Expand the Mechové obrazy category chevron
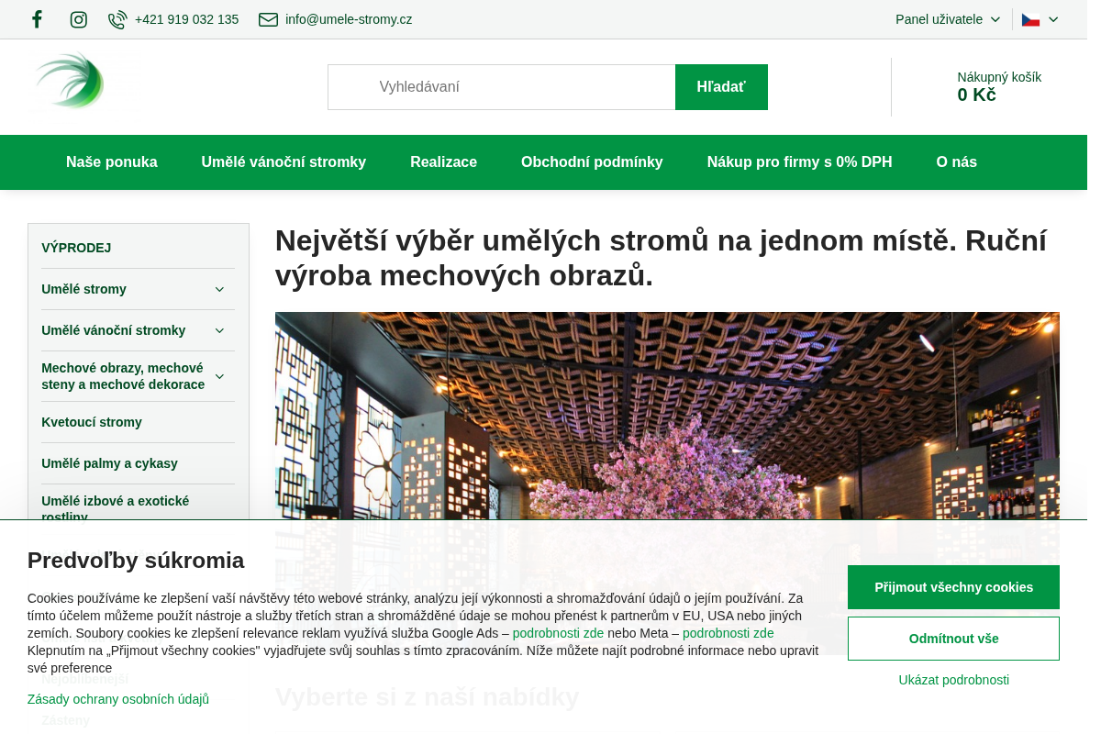 click(219, 376)
